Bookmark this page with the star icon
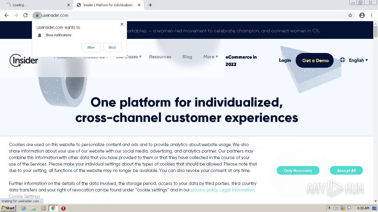The height and width of the screenshot is (212, 378). tap(350, 15)
